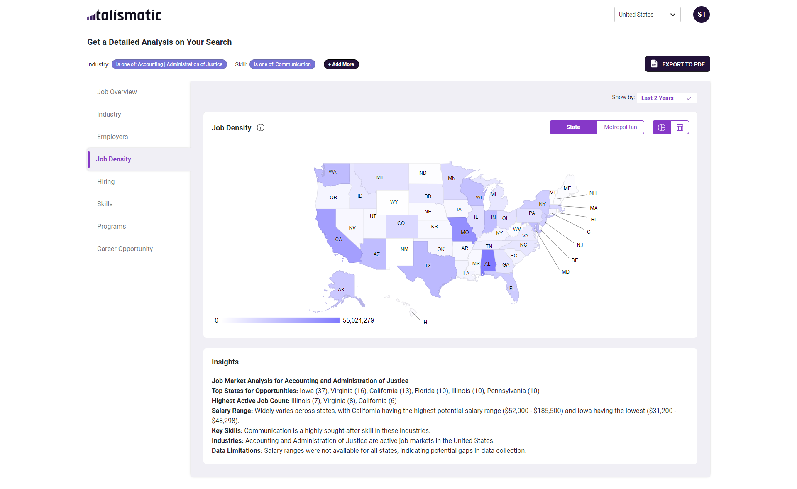
Task: Click the PDF icon in the Export button
Action: [654, 64]
